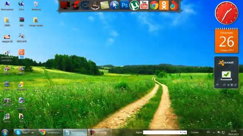Screen dimensions: 243x136
Task: Click the red analog clock gadget
Action: click(226, 13)
